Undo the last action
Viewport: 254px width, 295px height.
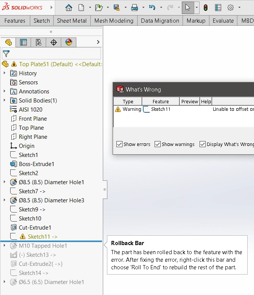(x=152, y=8)
